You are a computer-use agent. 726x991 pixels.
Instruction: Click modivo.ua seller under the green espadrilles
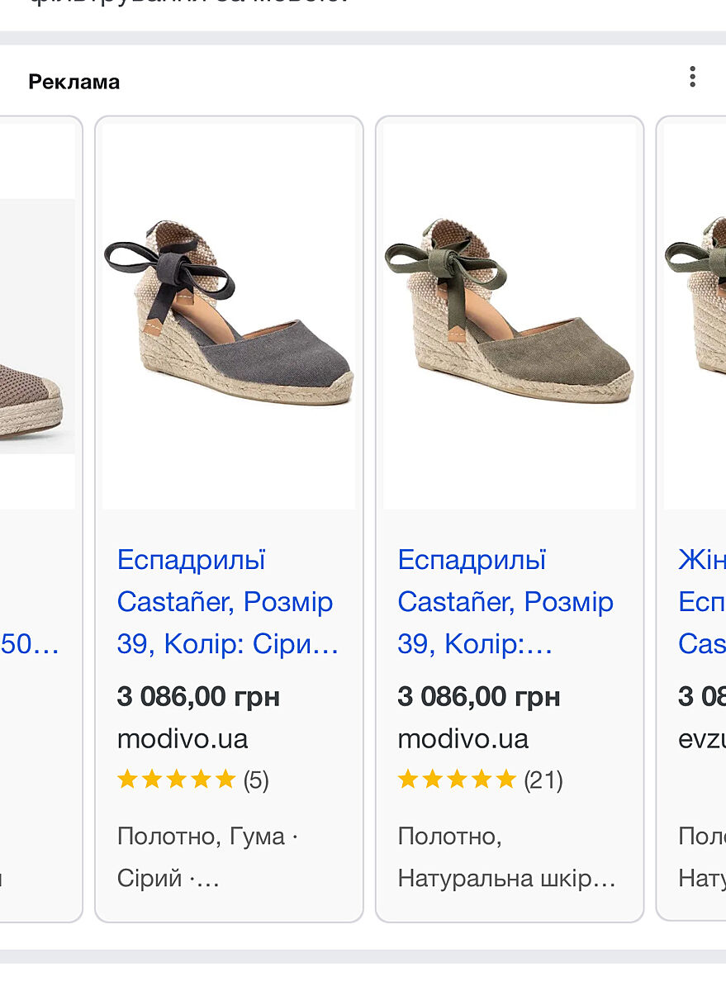pos(463,738)
